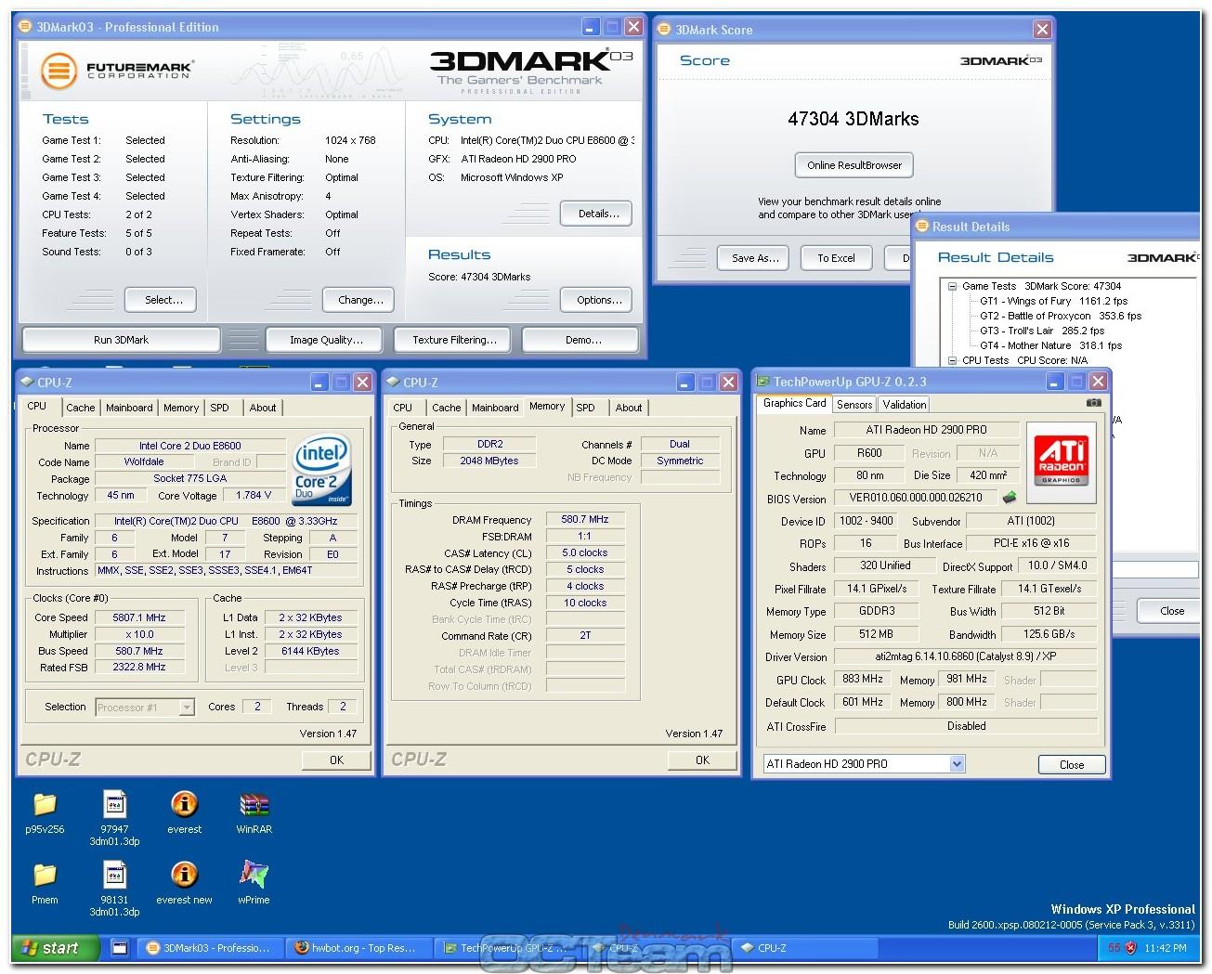Select GT1 - Wings of Fury result row
Viewport: 1212px width, 974px height.
pyautogui.click(x=1053, y=301)
